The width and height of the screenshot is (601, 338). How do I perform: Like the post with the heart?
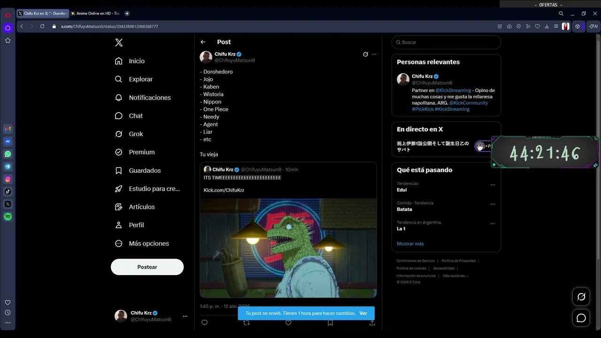[x=288, y=323]
